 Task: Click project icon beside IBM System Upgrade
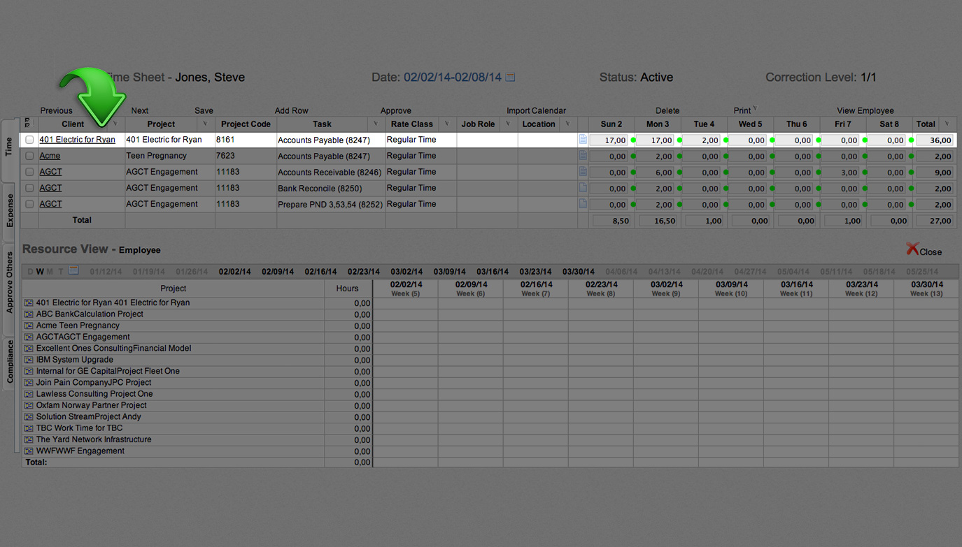[29, 360]
